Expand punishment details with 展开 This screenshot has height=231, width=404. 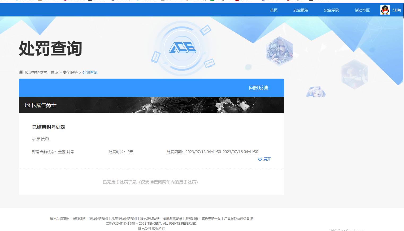(x=264, y=159)
